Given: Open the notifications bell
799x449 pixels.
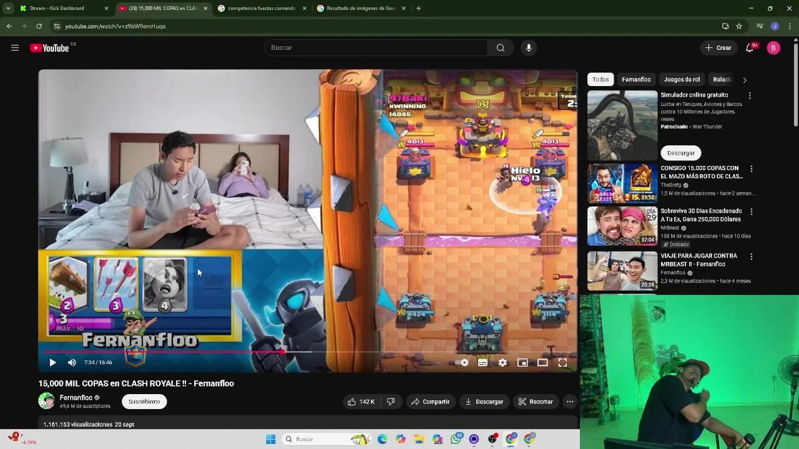Looking at the screenshot, I should coord(750,48).
